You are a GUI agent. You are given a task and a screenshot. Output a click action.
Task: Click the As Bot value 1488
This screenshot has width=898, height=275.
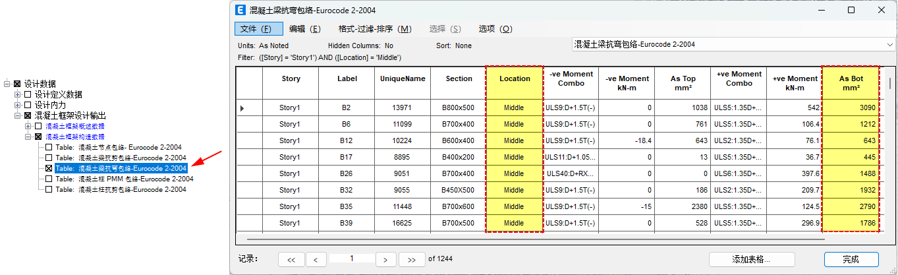[851, 173]
